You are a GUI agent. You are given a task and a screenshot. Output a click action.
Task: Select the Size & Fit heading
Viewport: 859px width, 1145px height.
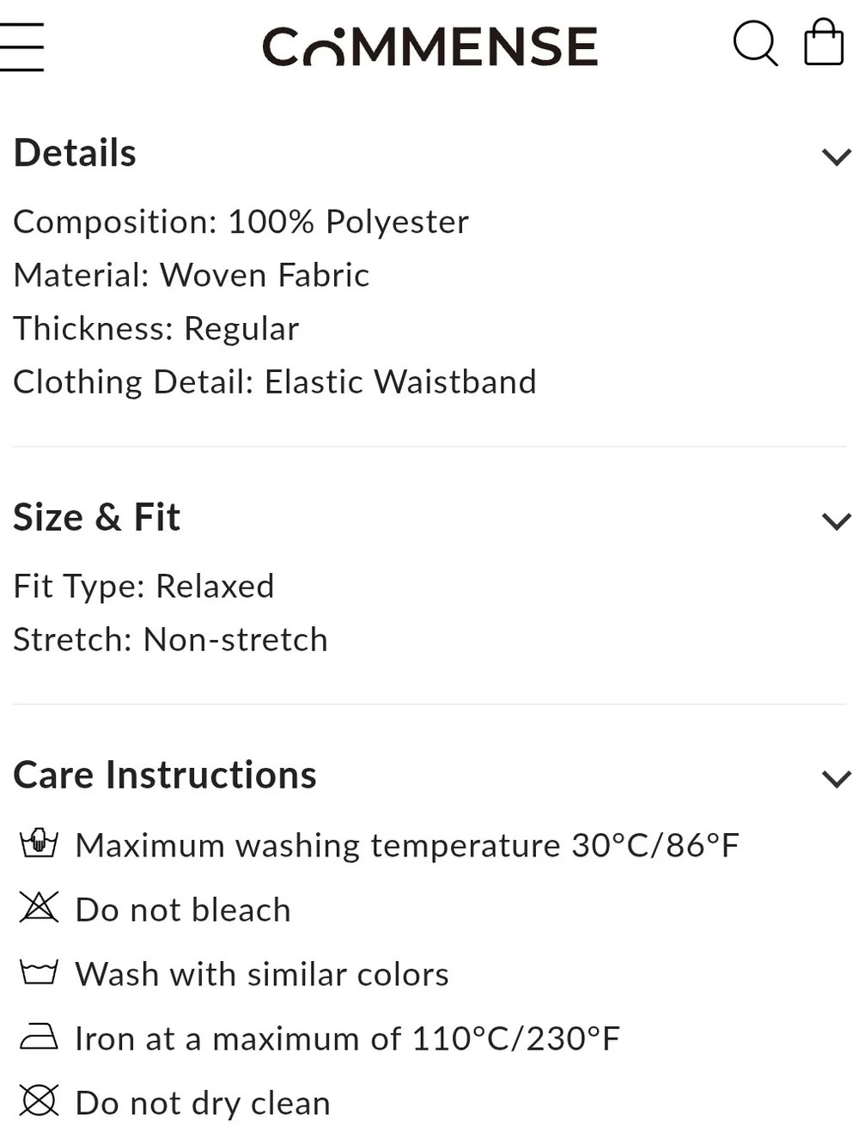(96, 517)
